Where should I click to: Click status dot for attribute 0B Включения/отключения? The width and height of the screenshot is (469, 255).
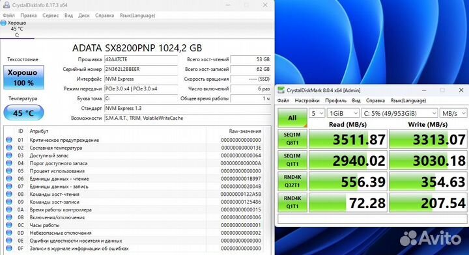(x=9, y=217)
